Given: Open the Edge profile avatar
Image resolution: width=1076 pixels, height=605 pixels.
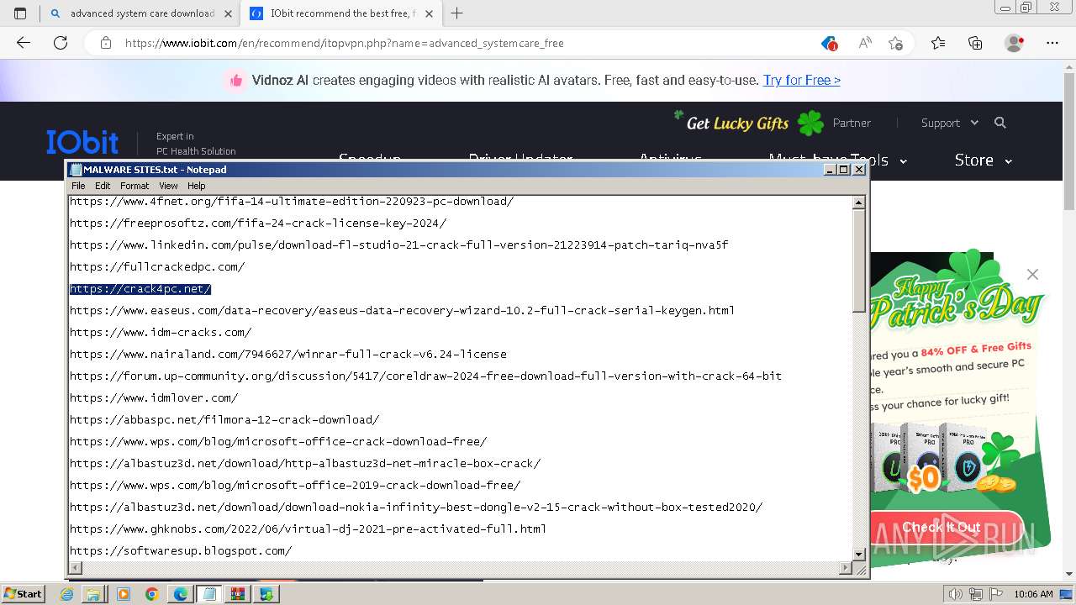Looking at the screenshot, I should pyautogui.click(x=1015, y=43).
